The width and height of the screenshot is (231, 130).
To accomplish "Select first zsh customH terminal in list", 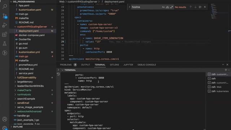I will [x=218, y=74].
